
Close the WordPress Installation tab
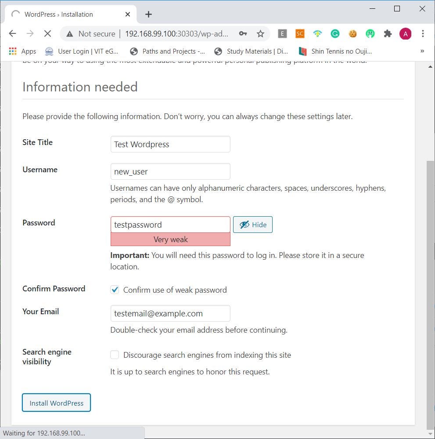[128, 14]
